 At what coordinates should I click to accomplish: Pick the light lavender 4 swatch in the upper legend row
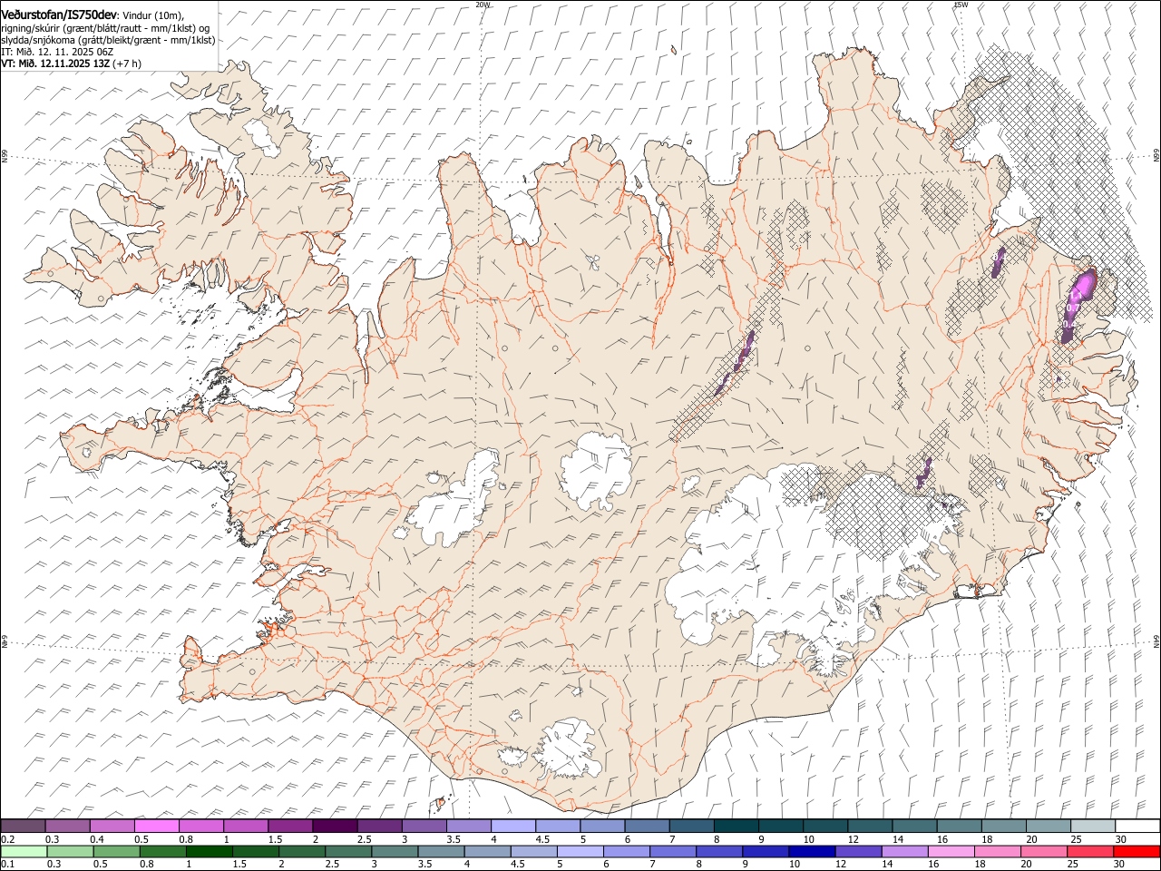[x=513, y=827]
